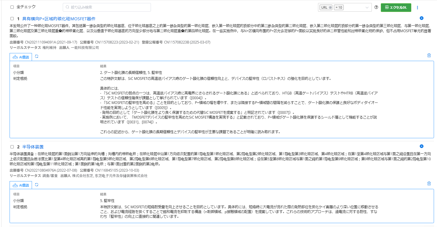Refresh AI review for patent 1

36,56
